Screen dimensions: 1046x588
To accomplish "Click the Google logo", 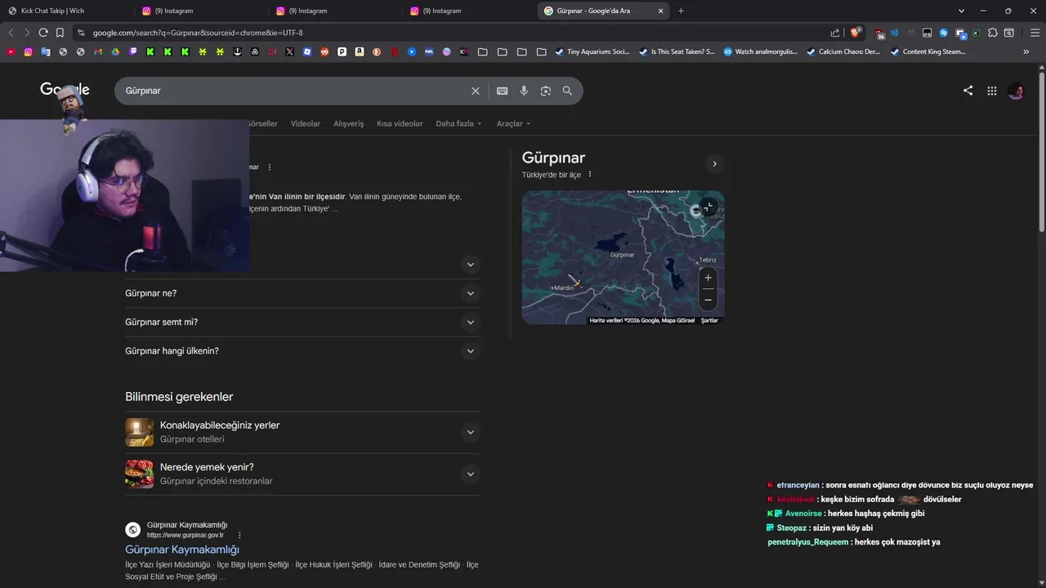I will [x=65, y=90].
